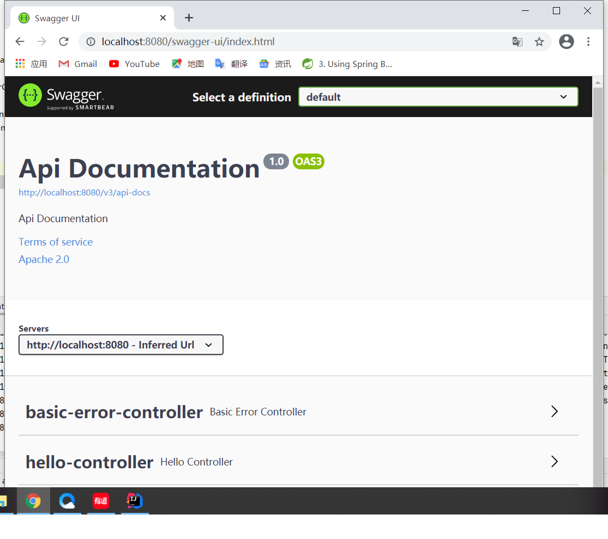
Task: Open the Youdao app in taskbar
Action: click(101, 501)
